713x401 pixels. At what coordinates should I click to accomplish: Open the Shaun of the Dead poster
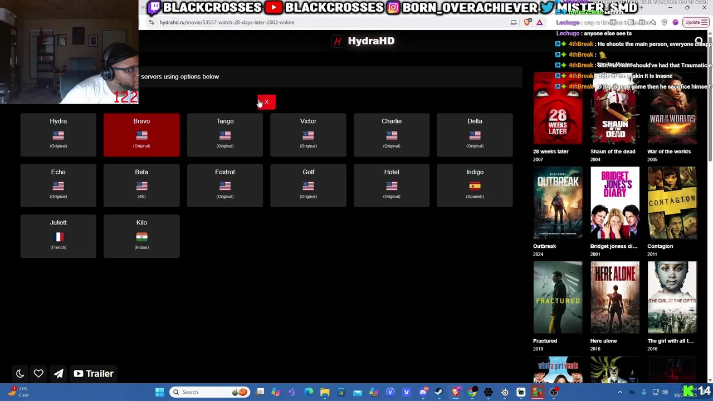click(615, 108)
